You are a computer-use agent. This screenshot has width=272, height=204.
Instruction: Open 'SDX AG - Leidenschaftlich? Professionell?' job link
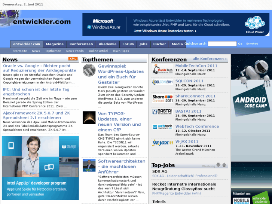coord(185,176)
